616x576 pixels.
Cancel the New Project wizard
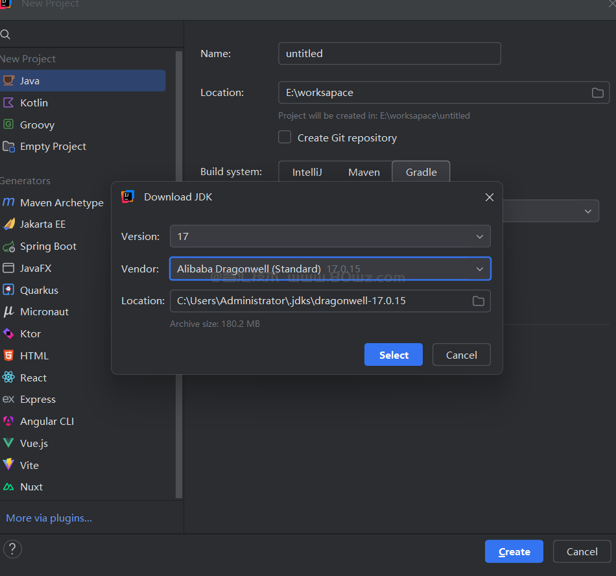(582, 551)
